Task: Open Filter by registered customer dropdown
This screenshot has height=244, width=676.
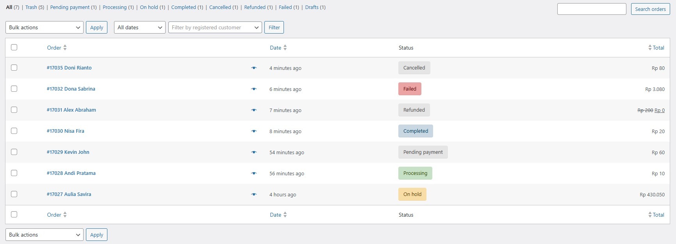Action: tap(215, 27)
